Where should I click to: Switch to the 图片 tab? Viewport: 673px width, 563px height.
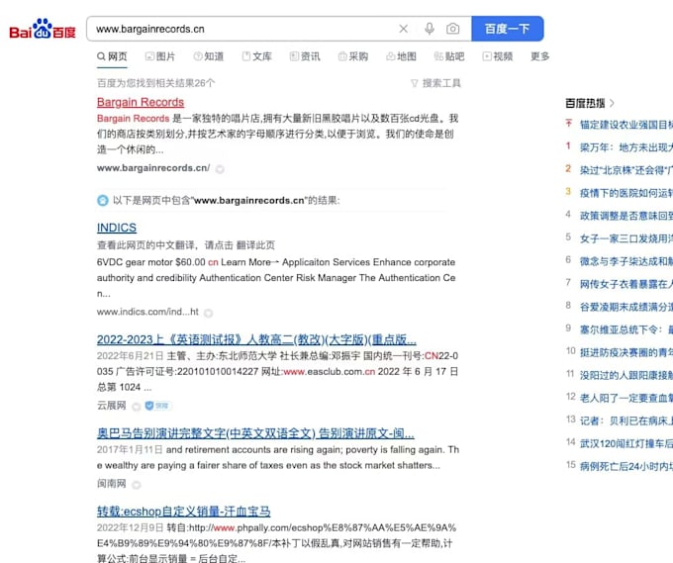(160, 56)
